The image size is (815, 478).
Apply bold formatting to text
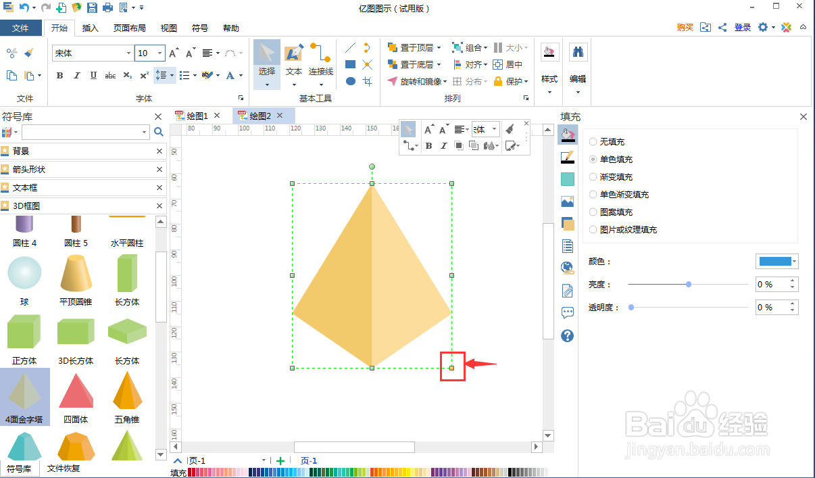point(59,76)
